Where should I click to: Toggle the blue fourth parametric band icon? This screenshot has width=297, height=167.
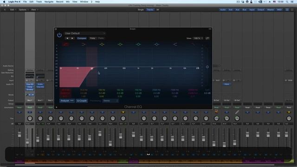(x=157, y=45)
